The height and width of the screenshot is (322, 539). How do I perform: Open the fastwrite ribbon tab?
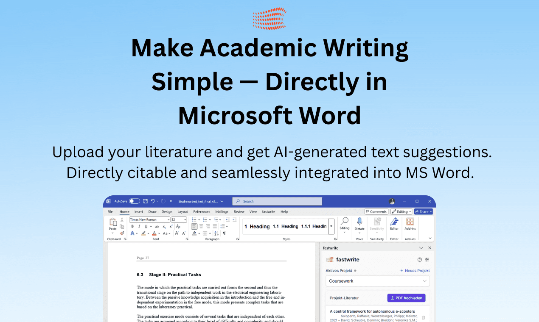(x=268, y=212)
